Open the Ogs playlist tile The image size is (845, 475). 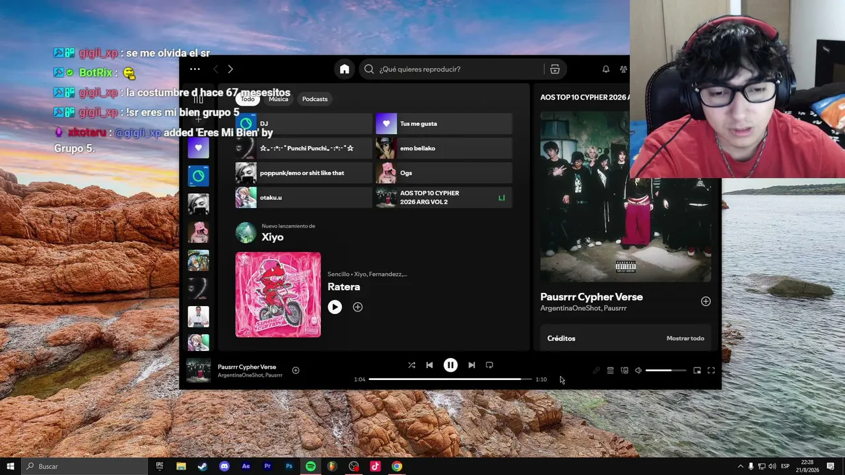click(444, 173)
